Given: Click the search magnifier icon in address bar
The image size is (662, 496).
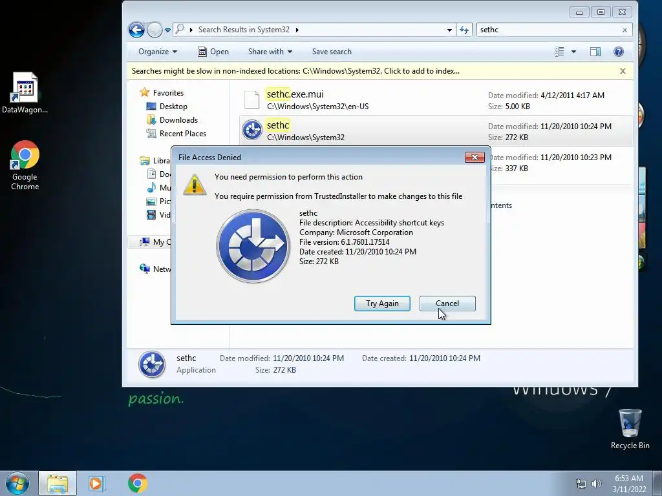Looking at the screenshot, I should pos(180,30).
